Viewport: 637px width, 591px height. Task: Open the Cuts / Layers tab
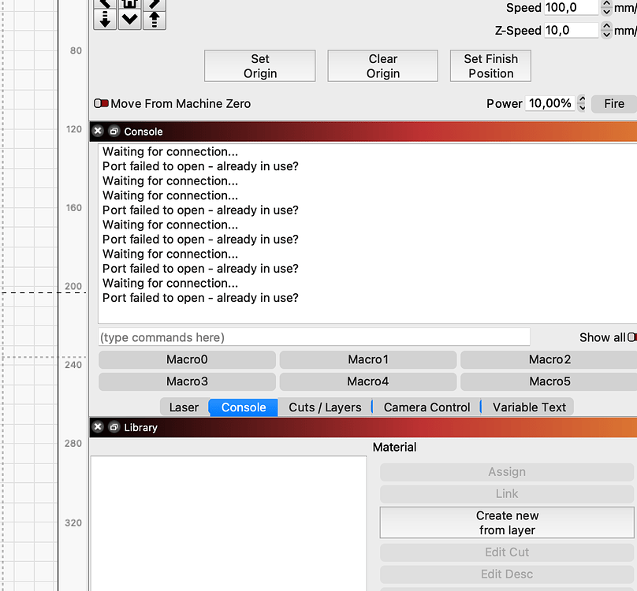pos(325,407)
